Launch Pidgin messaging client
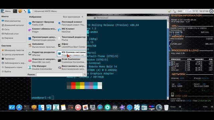This screenshot has height=120, width=214. click(42, 30)
